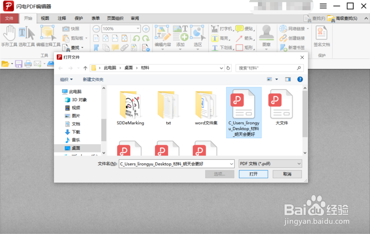Viewport: 370px width, 234px height.
Task: Click the zoom in plus button
Action: coord(146,29)
